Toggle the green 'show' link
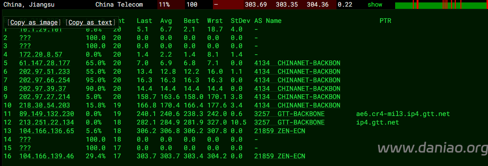488x166 pixels. click(375, 5)
